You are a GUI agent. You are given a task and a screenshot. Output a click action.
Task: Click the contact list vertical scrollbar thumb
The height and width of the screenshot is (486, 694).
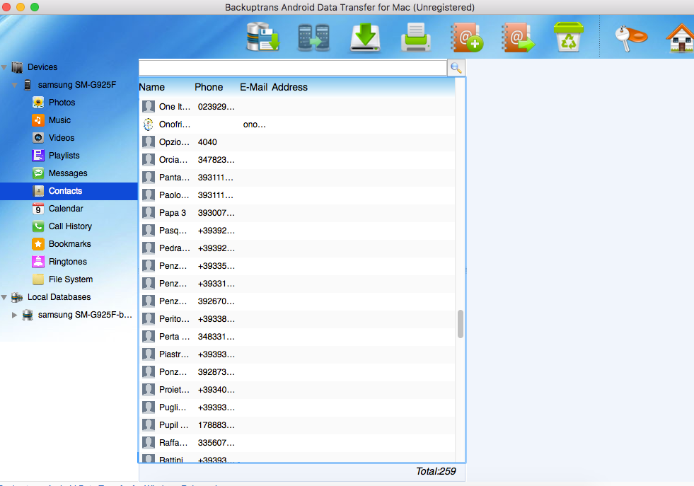pos(461,324)
